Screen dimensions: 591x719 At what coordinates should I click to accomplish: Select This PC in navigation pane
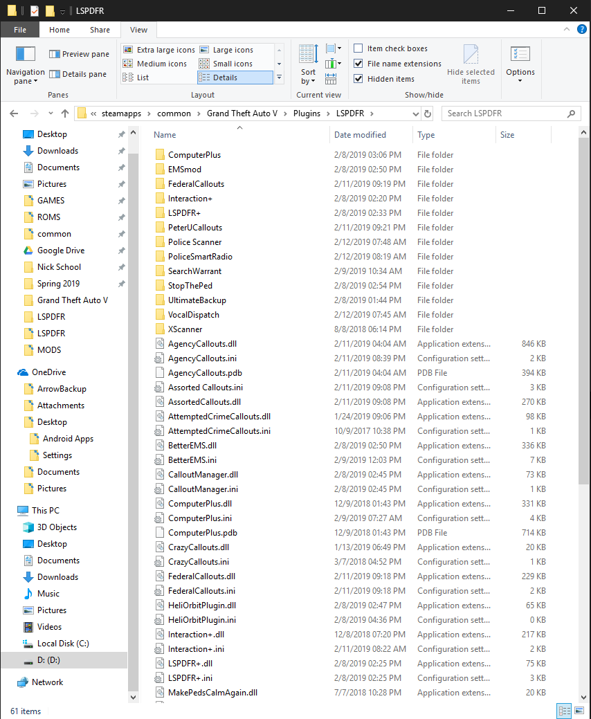46,511
